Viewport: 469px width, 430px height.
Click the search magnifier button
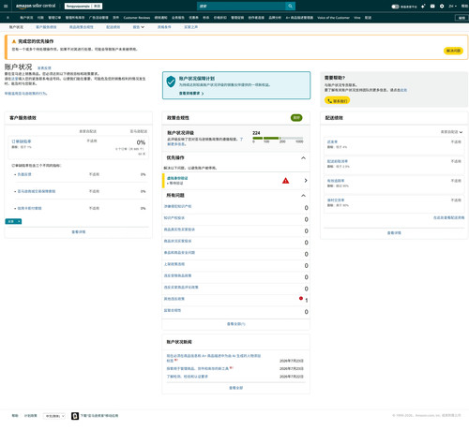[x=290, y=6]
